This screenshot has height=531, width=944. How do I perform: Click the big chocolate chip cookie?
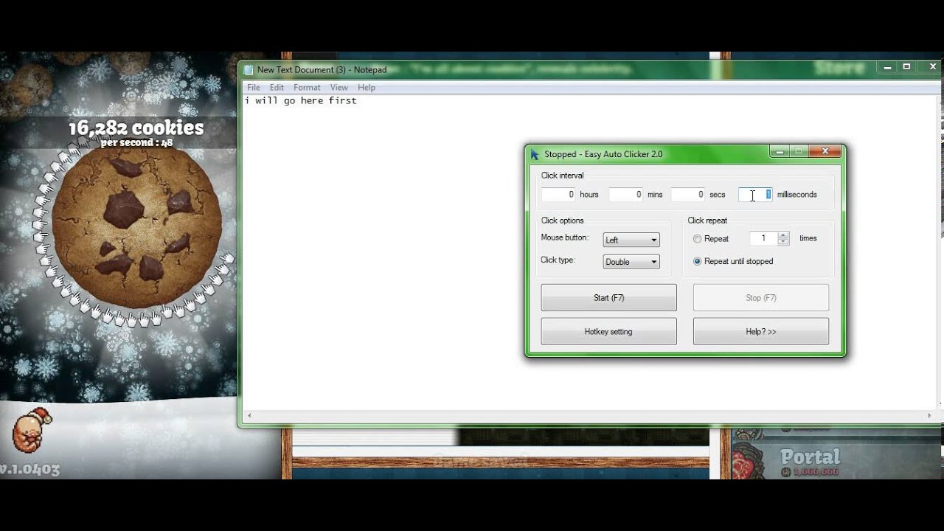tap(137, 225)
